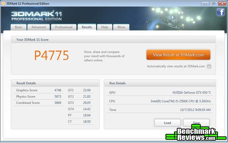Screen dimensions: 228x143
Task: Click the Physics Score label
Action: pyautogui.click(x=26, y=96)
